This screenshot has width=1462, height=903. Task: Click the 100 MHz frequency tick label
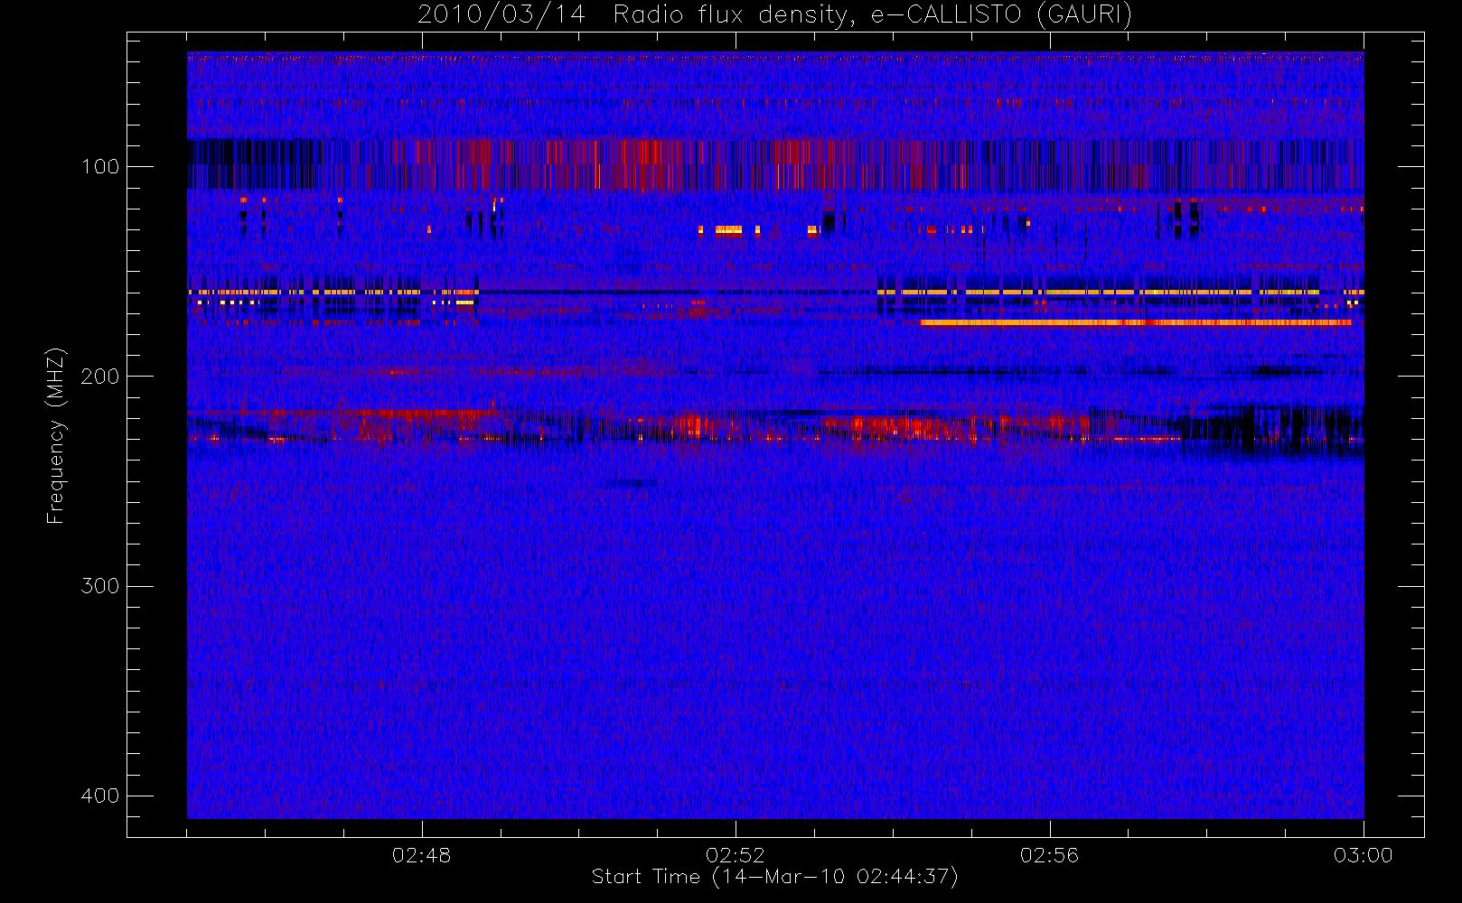100,167
